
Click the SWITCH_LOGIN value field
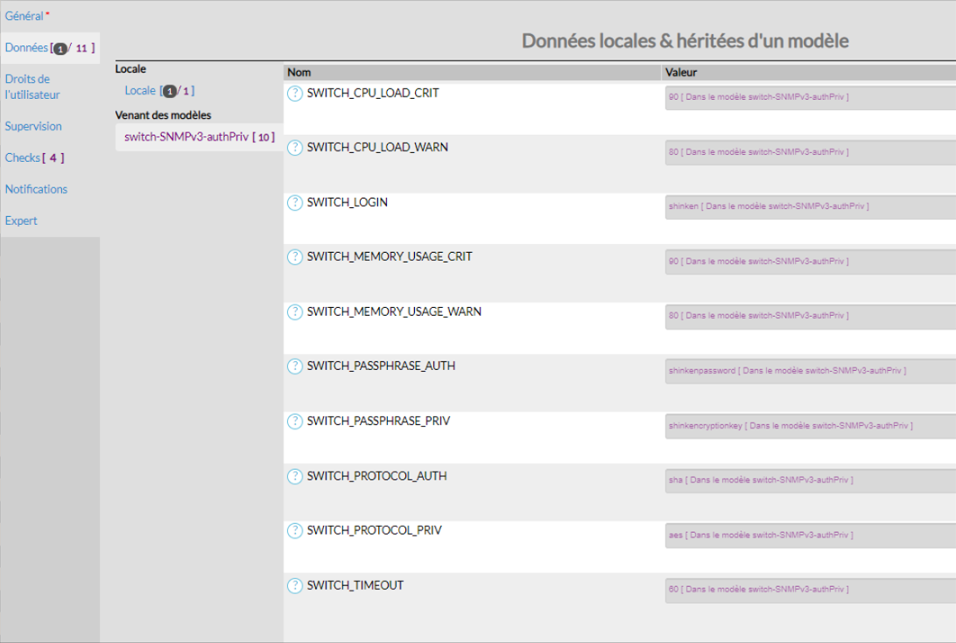click(810, 207)
